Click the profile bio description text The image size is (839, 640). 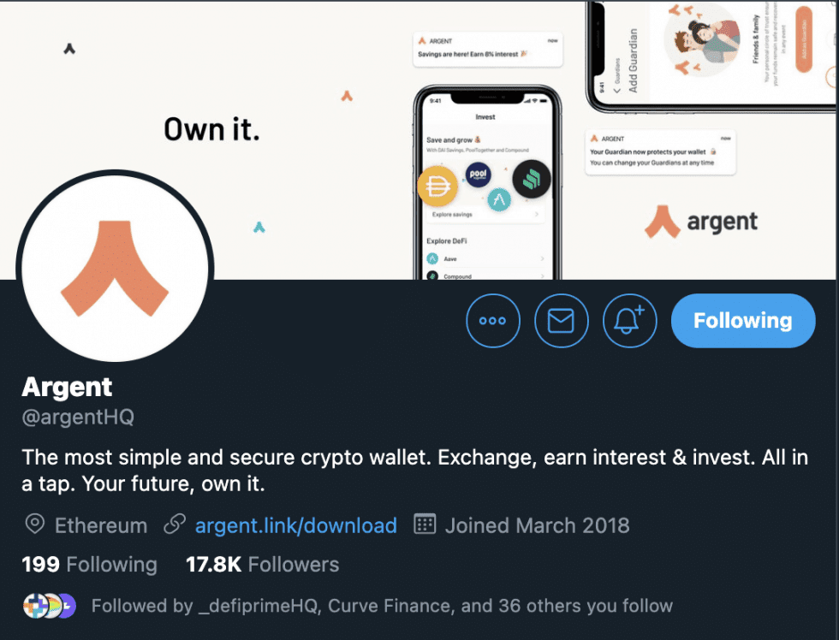point(414,470)
